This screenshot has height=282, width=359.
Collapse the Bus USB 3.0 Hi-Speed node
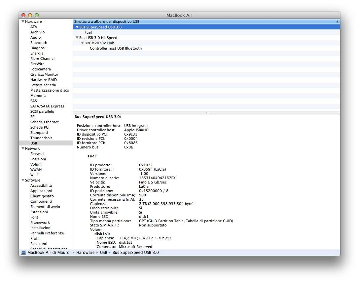coord(77,38)
